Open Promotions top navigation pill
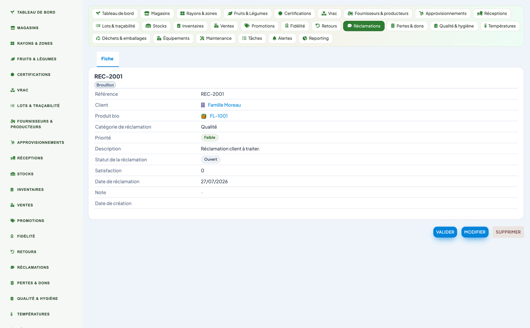530x328 pixels. point(260,26)
